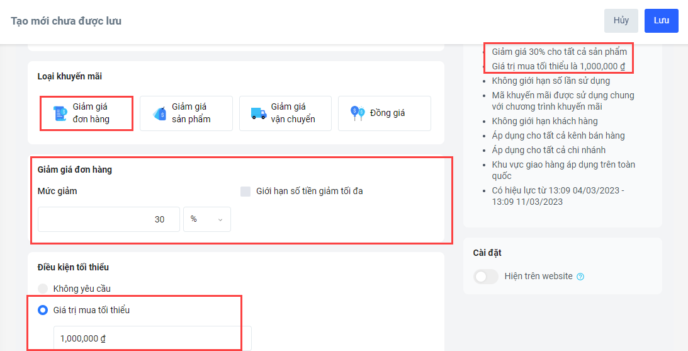This screenshot has height=351, width=688.
Task: Click the Hủy button
Action: click(x=621, y=21)
